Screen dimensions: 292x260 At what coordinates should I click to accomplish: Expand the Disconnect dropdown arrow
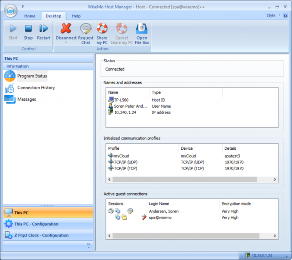pos(66,43)
